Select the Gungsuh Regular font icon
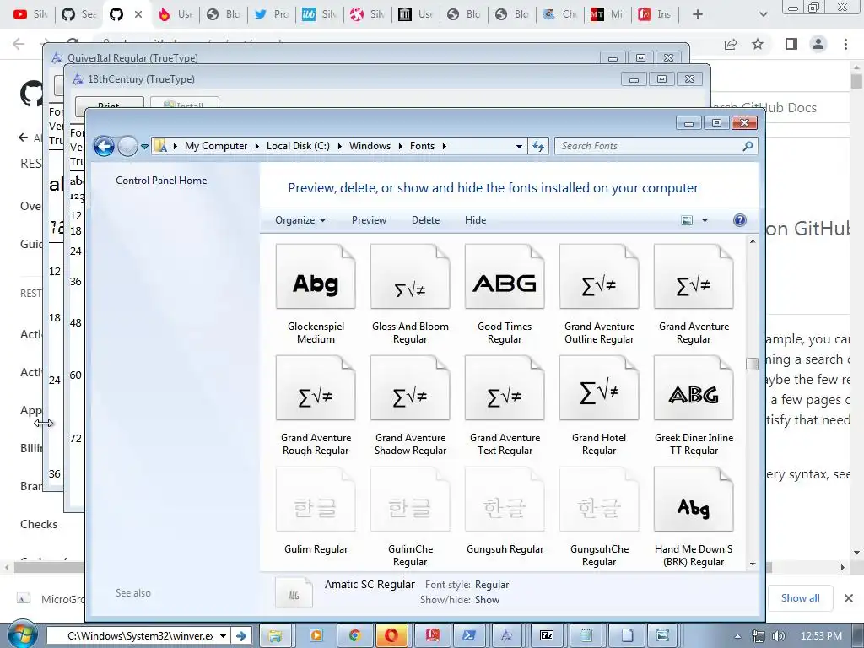 pos(505,499)
